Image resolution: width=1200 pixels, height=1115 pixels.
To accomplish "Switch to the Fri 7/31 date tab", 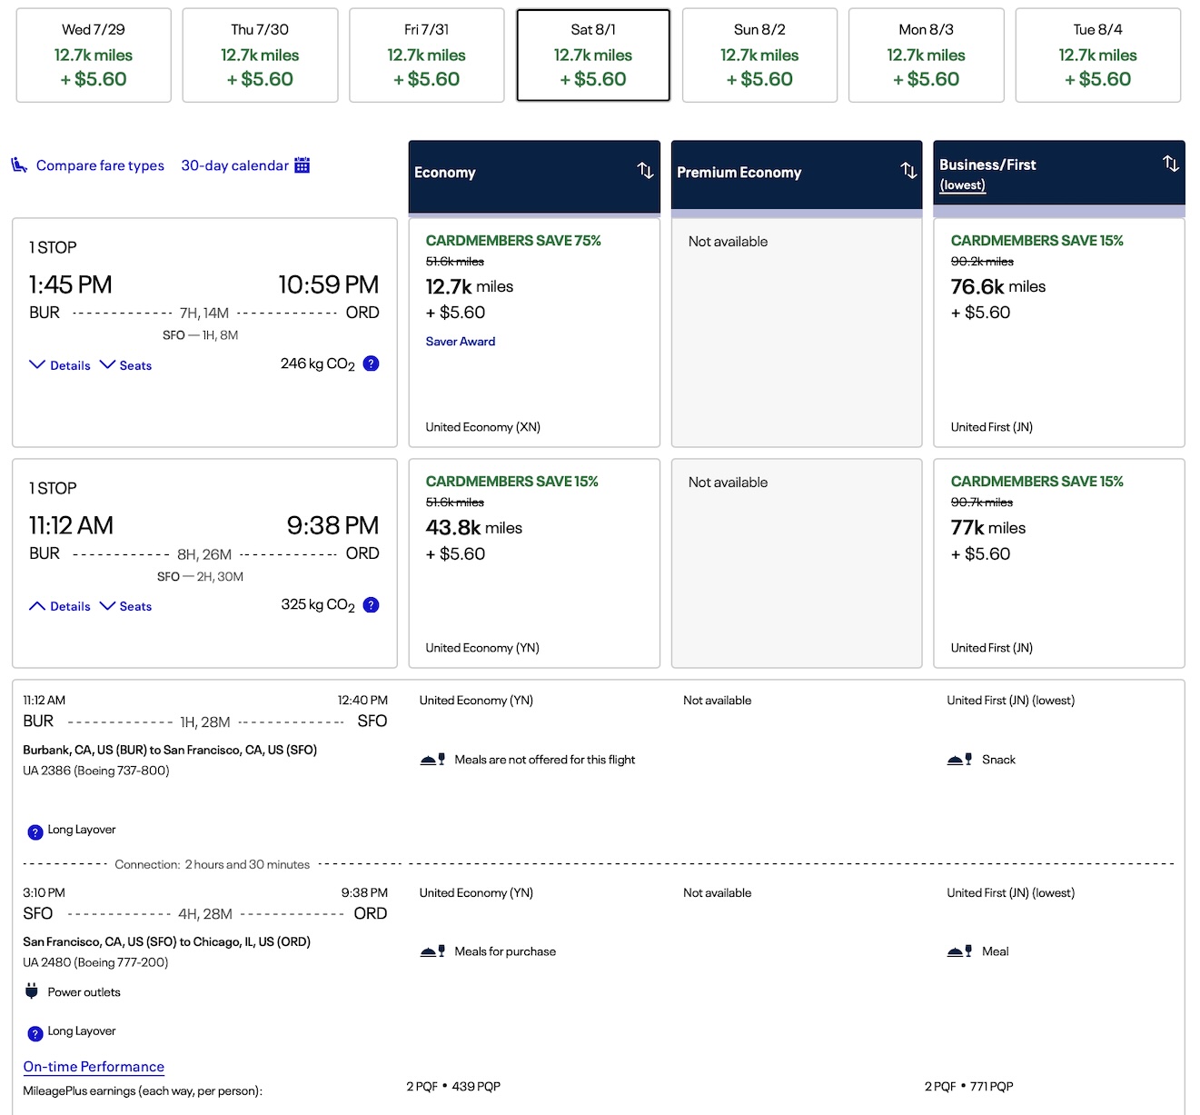I will [x=427, y=55].
